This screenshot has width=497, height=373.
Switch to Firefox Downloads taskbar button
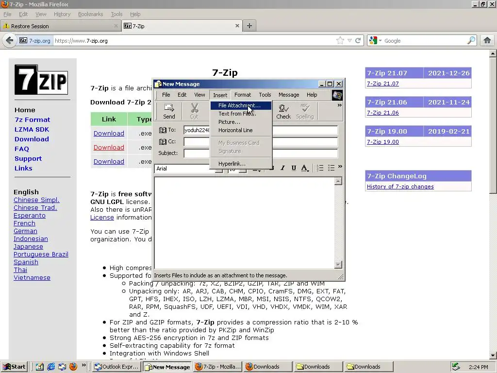point(267,367)
